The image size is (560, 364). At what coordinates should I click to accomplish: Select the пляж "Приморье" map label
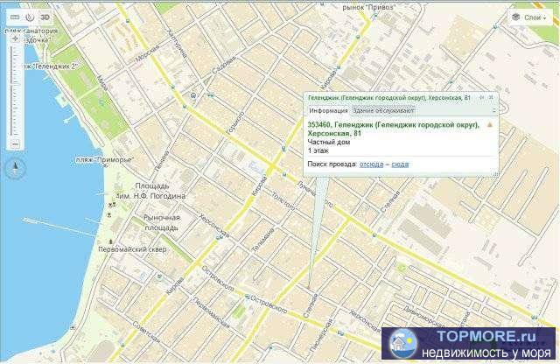tap(105, 160)
